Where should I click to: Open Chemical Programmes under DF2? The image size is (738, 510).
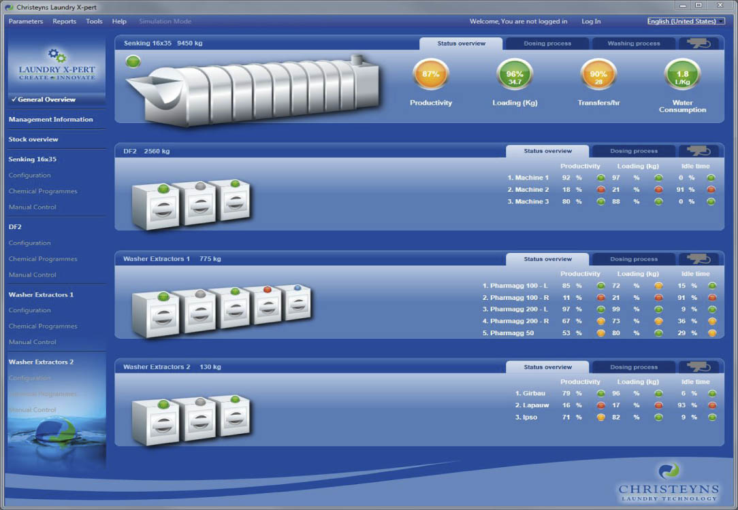[x=43, y=259]
